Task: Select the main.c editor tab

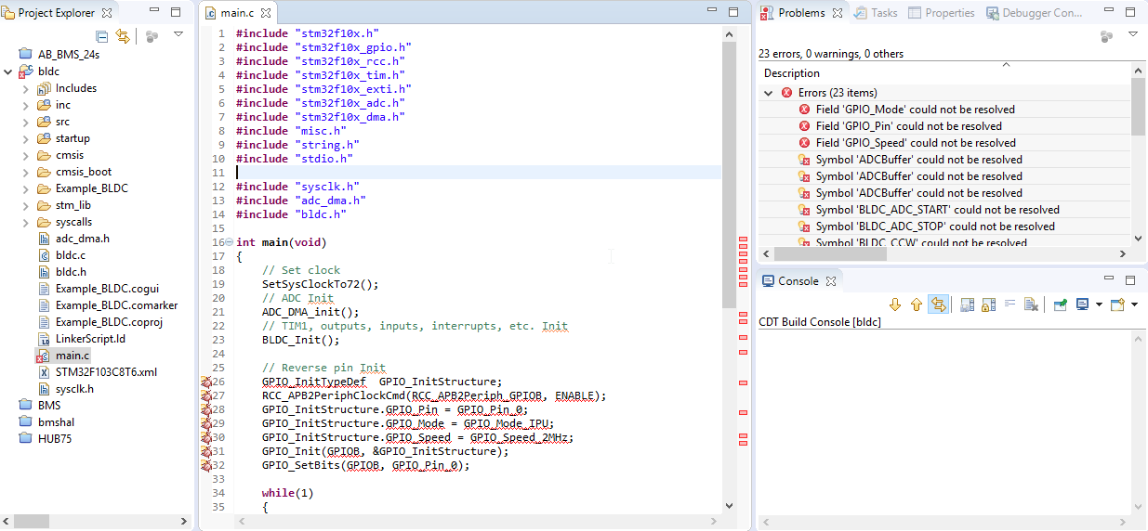Action: [237, 13]
